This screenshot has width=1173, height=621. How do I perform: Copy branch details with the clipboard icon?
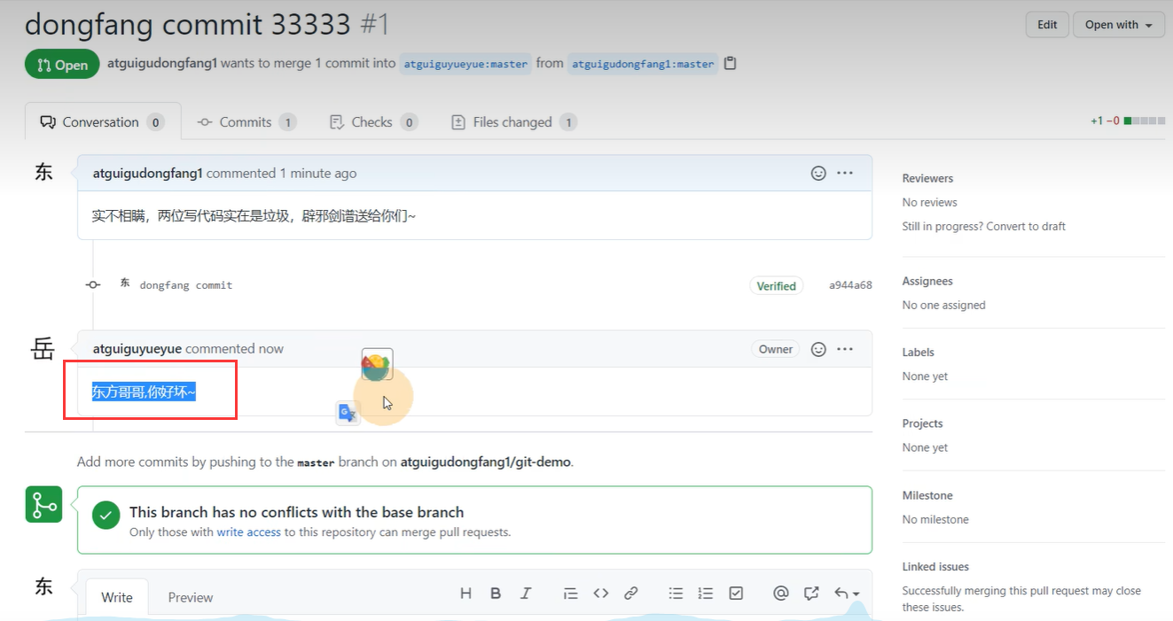click(x=729, y=63)
